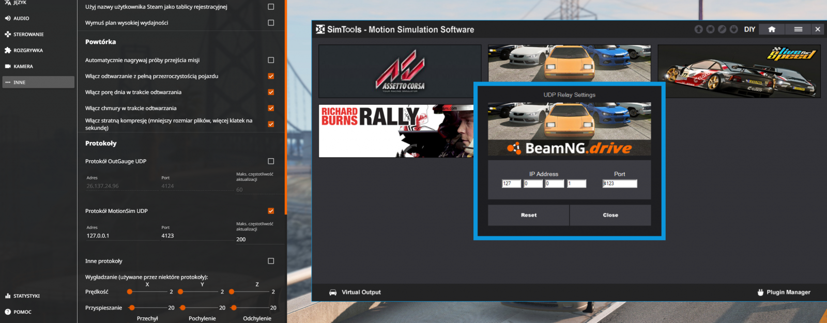Click the DIY label in SimTools
The width and height of the screenshot is (827, 323).
click(x=749, y=29)
